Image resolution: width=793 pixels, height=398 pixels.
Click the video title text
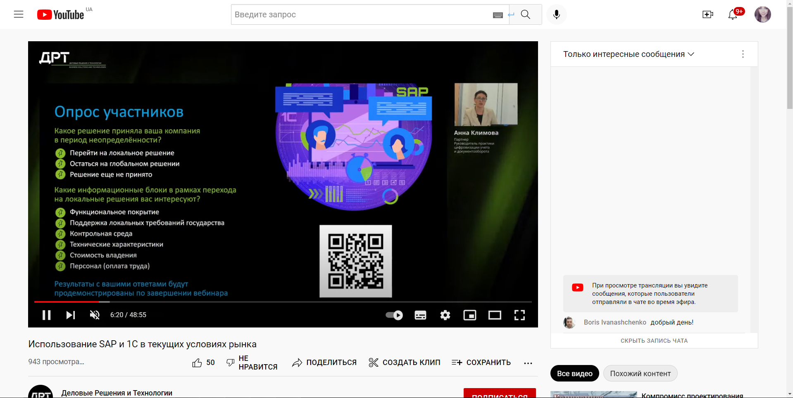coord(143,344)
